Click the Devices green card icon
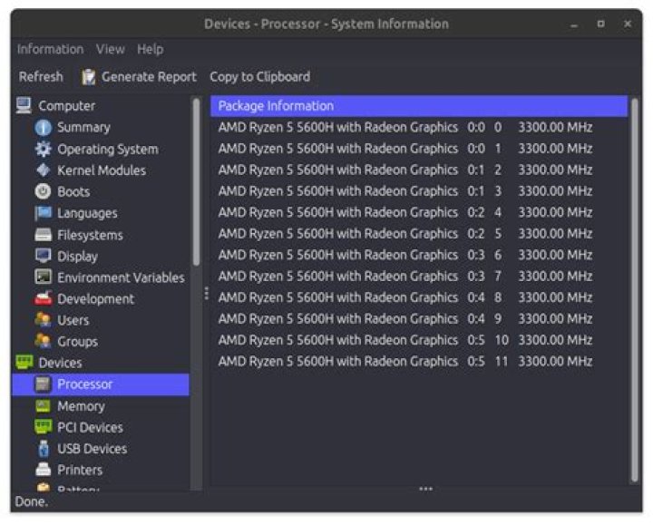The image size is (653, 525). 24,362
